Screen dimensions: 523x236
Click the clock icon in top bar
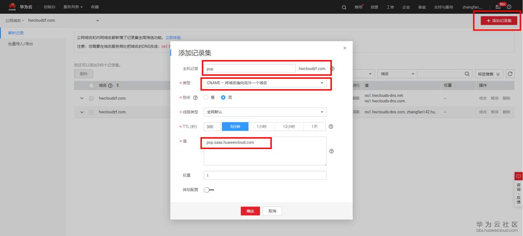point(509,7)
